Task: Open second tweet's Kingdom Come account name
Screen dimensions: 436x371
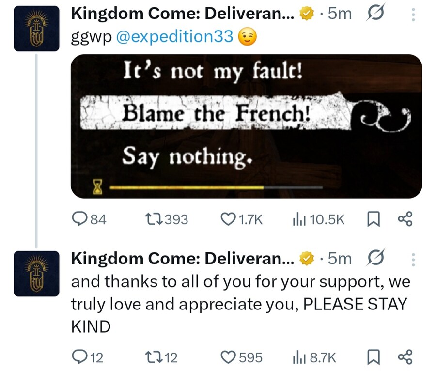Action: 183,259
